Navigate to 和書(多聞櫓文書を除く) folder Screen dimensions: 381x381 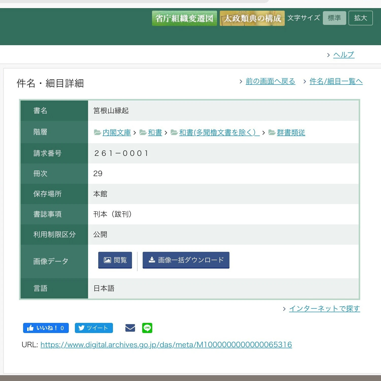tap(219, 132)
